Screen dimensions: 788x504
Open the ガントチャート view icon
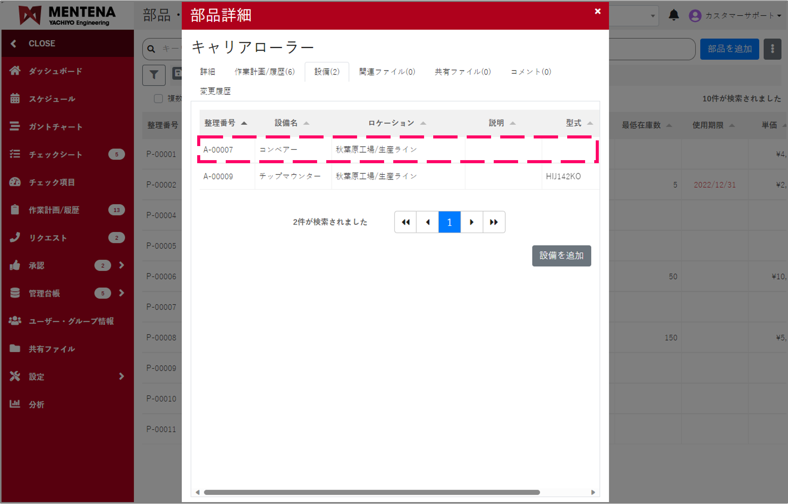pyautogui.click(x=15, y=126)
